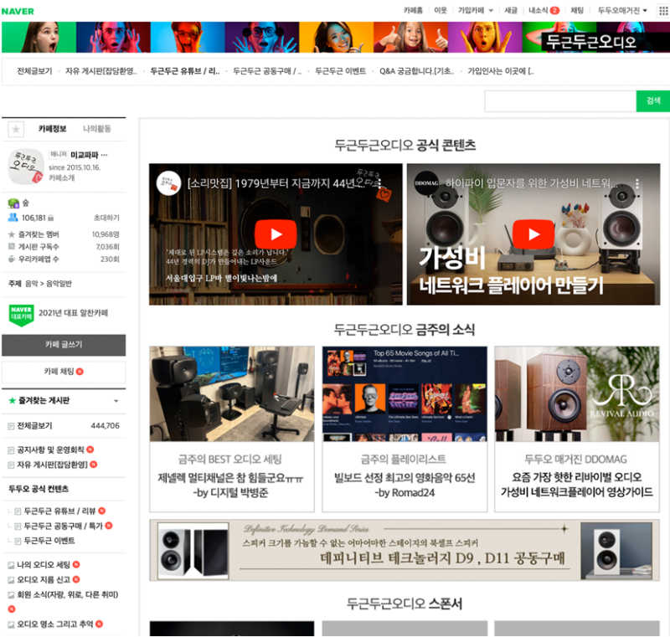Viewport: 670px width, 637px height.
Task: Open options menu on the 하이파이 입문자 video
Action: coord(637,183)
